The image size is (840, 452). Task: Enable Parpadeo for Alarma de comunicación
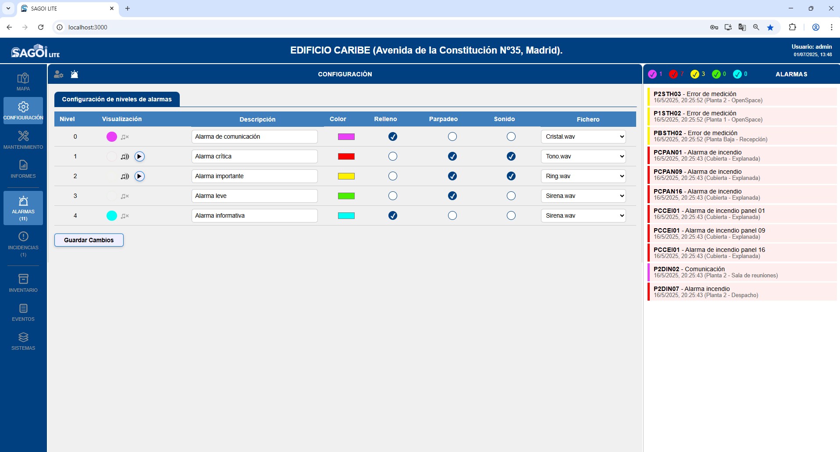[452, 137]
